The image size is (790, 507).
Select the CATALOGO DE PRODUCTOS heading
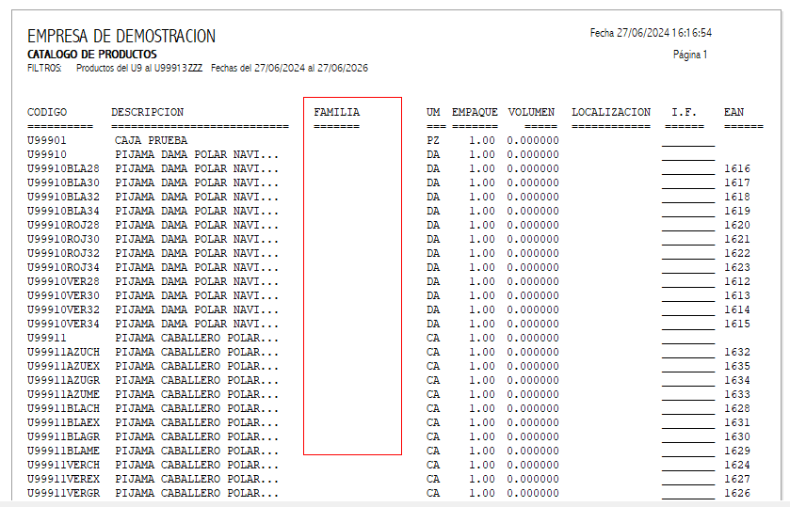click(x=92, y=55)
